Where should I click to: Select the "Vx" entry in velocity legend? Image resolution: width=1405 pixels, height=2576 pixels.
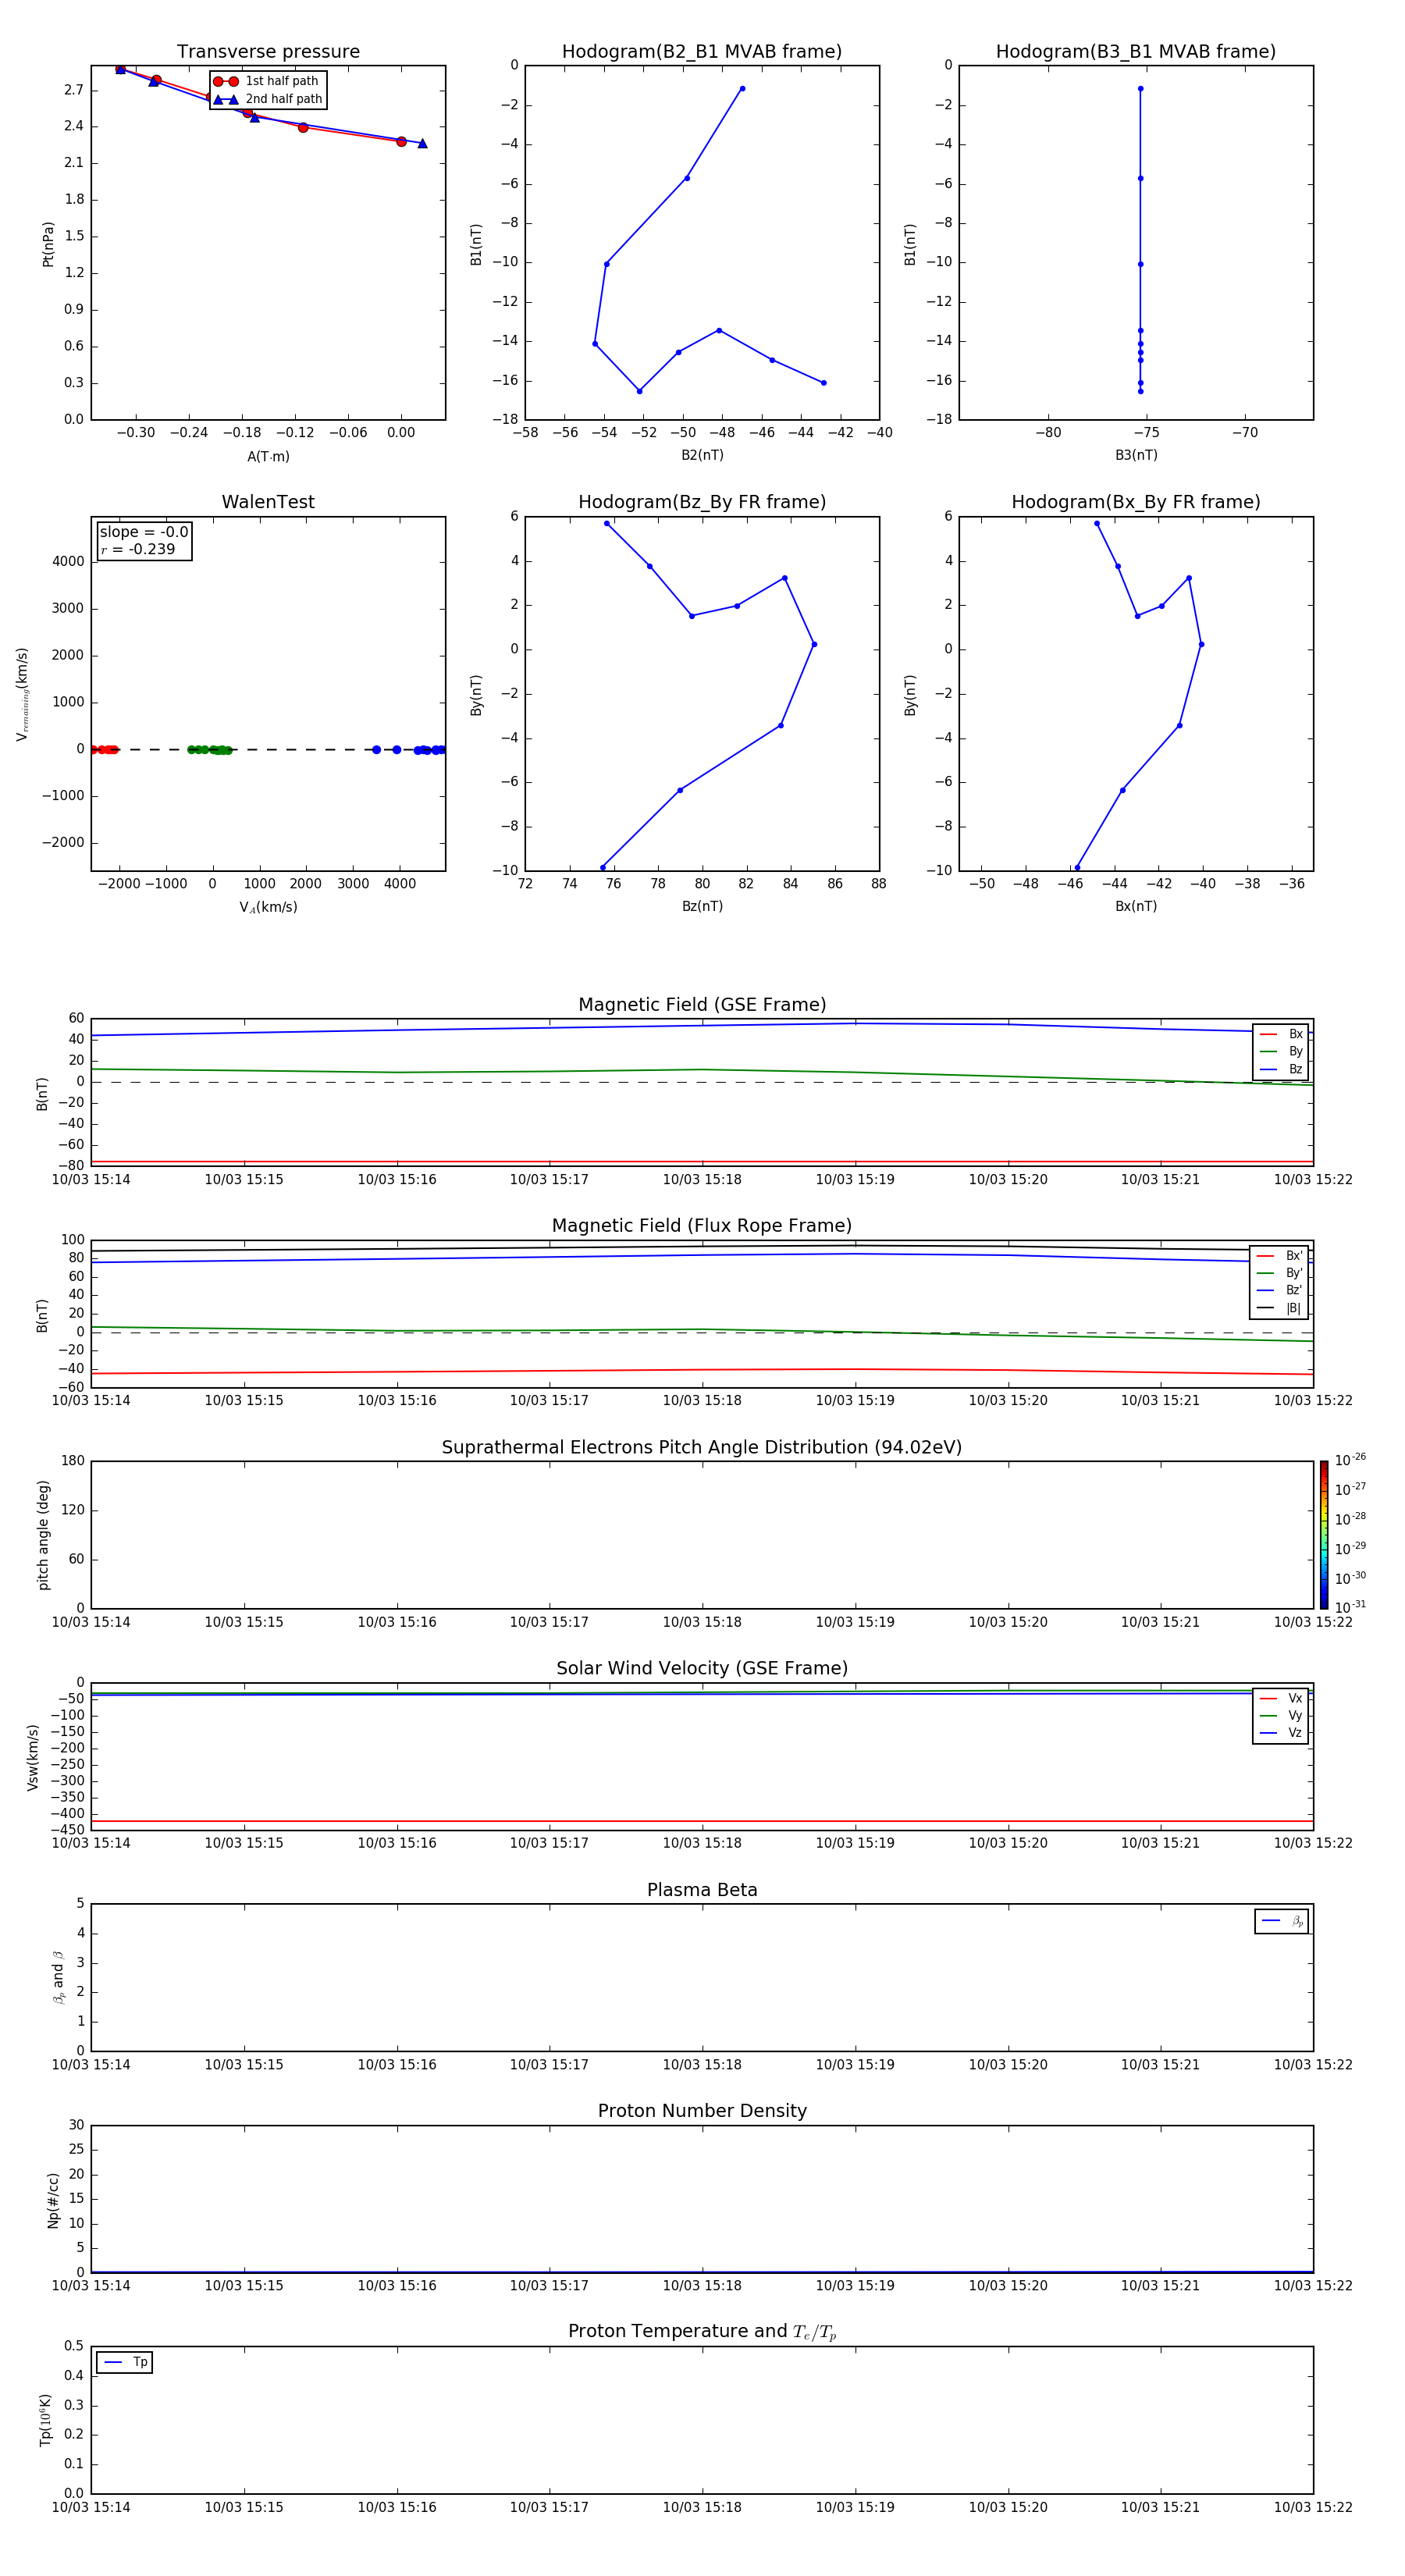click(1281, 1698)
